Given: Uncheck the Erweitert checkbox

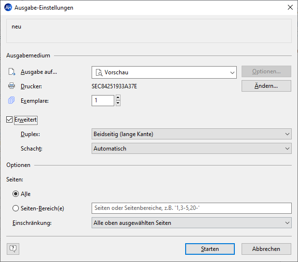Looking at the screenshot, I should [10, 119].
